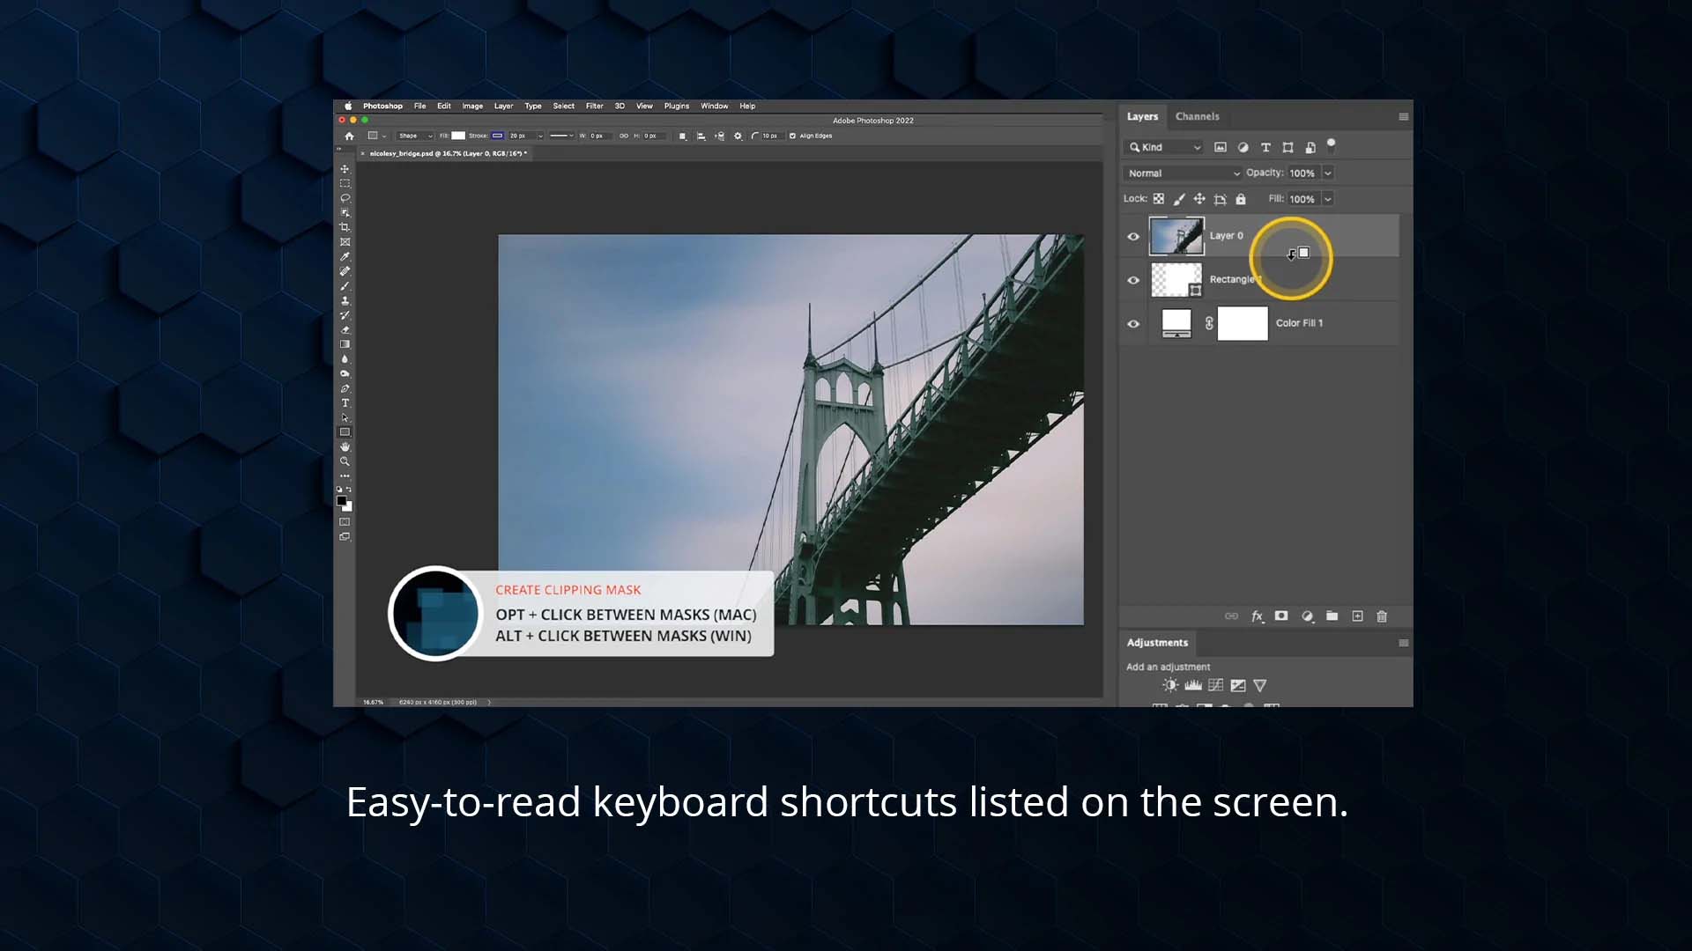Click new fill or adjustment layer icon

[1308, 616]
